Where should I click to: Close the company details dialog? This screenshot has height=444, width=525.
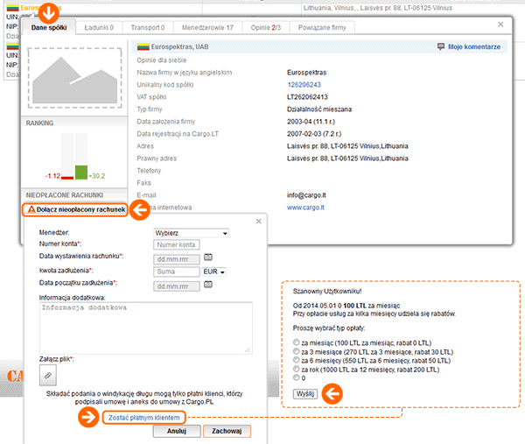point(500,25)
